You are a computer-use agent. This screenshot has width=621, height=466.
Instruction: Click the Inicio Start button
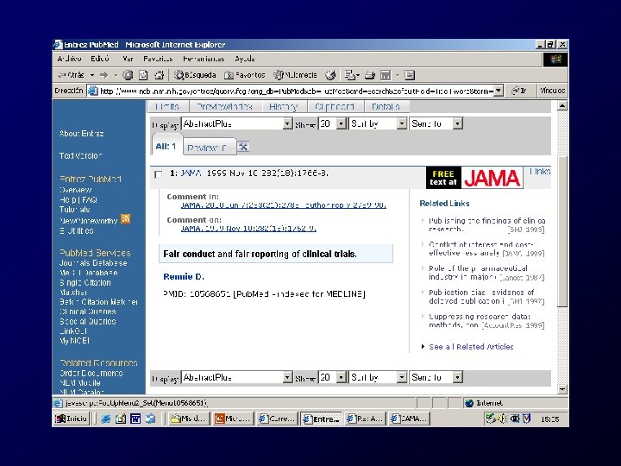tap(72, 419)
